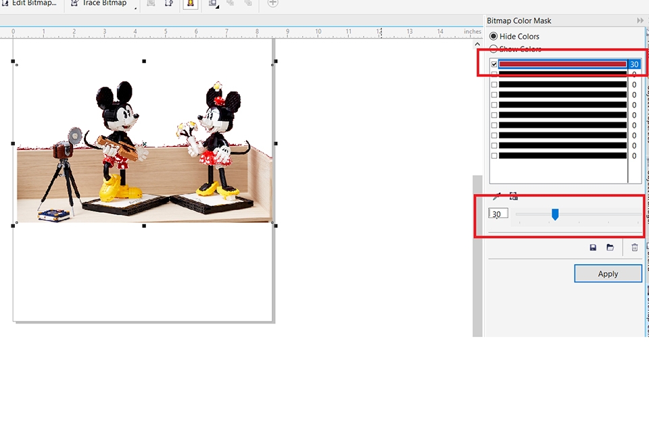Click the highlighted bitmap icon in toolbar
This screenshot has height=433, width=649.
pyautogui.click(x=191, y=3)
